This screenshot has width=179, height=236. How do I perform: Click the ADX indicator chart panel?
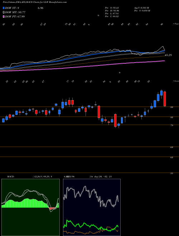[92, 207]
